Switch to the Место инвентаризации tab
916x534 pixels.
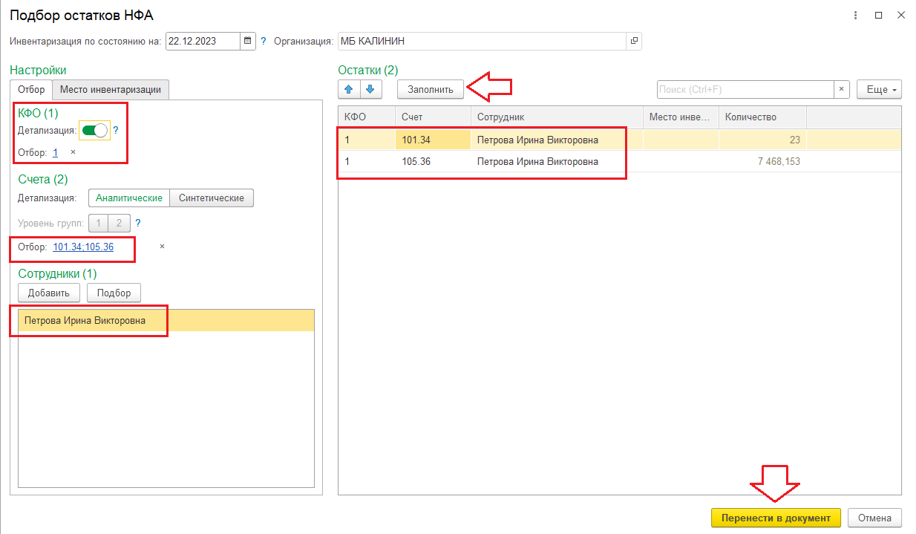[111, 89]
